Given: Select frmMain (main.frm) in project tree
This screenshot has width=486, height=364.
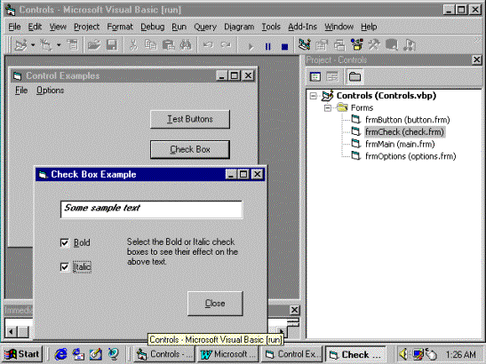Looking at the screenshot, I should click(400, 144).
